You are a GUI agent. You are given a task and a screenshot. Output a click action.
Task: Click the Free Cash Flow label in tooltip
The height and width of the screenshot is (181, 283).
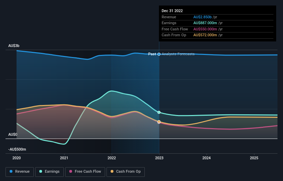click(x=175, y=29)
